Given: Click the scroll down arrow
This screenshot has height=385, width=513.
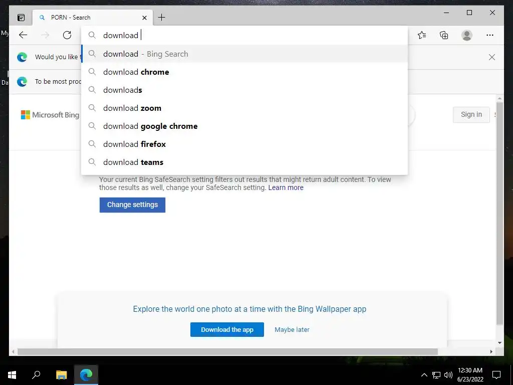Looking at the screenshot, I should (x=499, y=343).
